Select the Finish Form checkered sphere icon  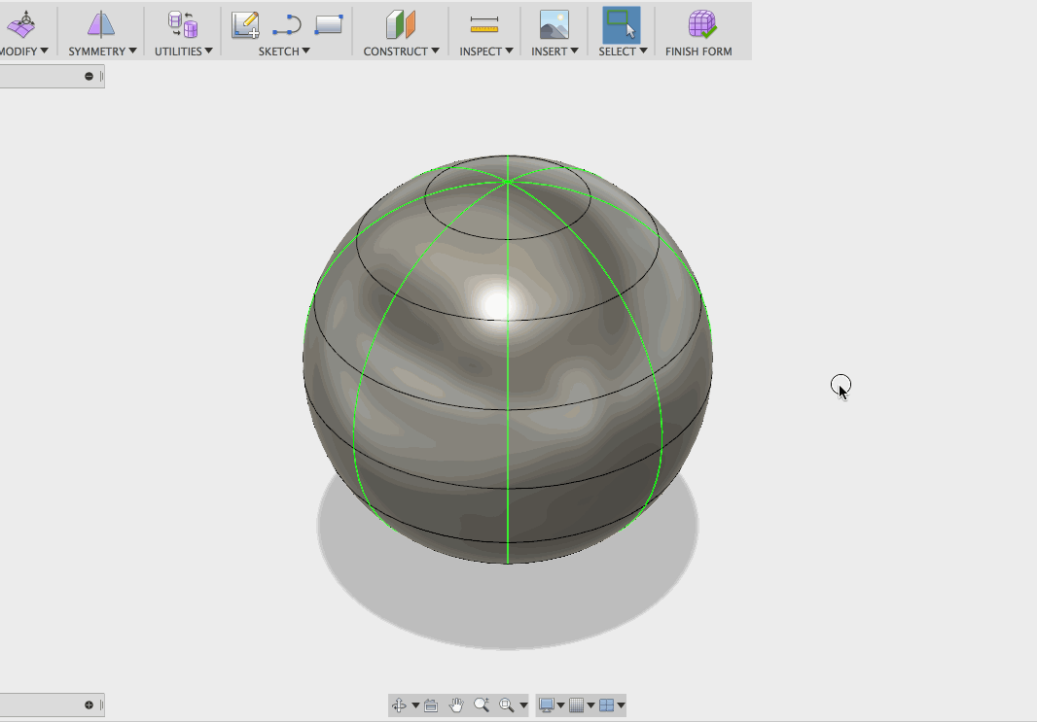(x=698, y=24)
